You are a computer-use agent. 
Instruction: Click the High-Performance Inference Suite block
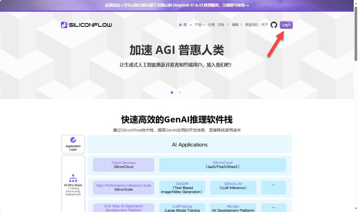[124, 188]
